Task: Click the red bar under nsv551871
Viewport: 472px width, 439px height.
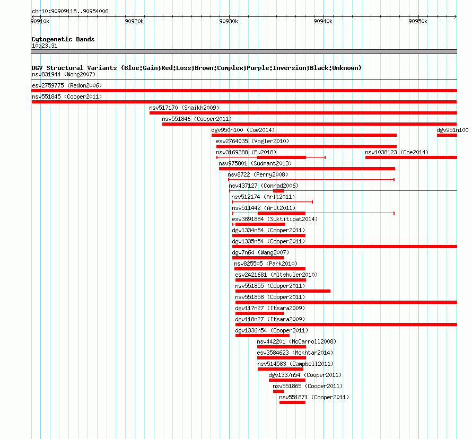Action: click(x=292, y=402)
